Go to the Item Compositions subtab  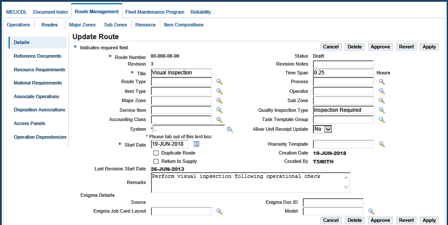click(x=184, y=25)
